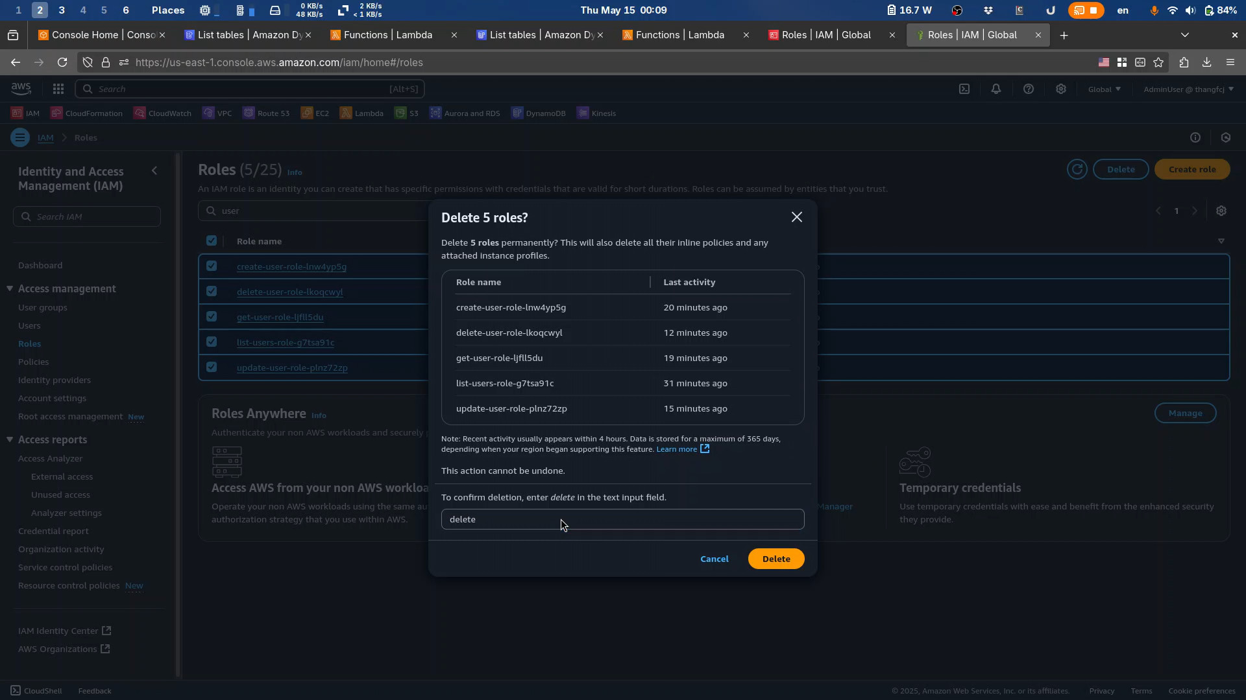Image resolution: width=1246 pixels, height=700 pixels.
Task: Click the Create role button
Action: [x=1192, y=169]
